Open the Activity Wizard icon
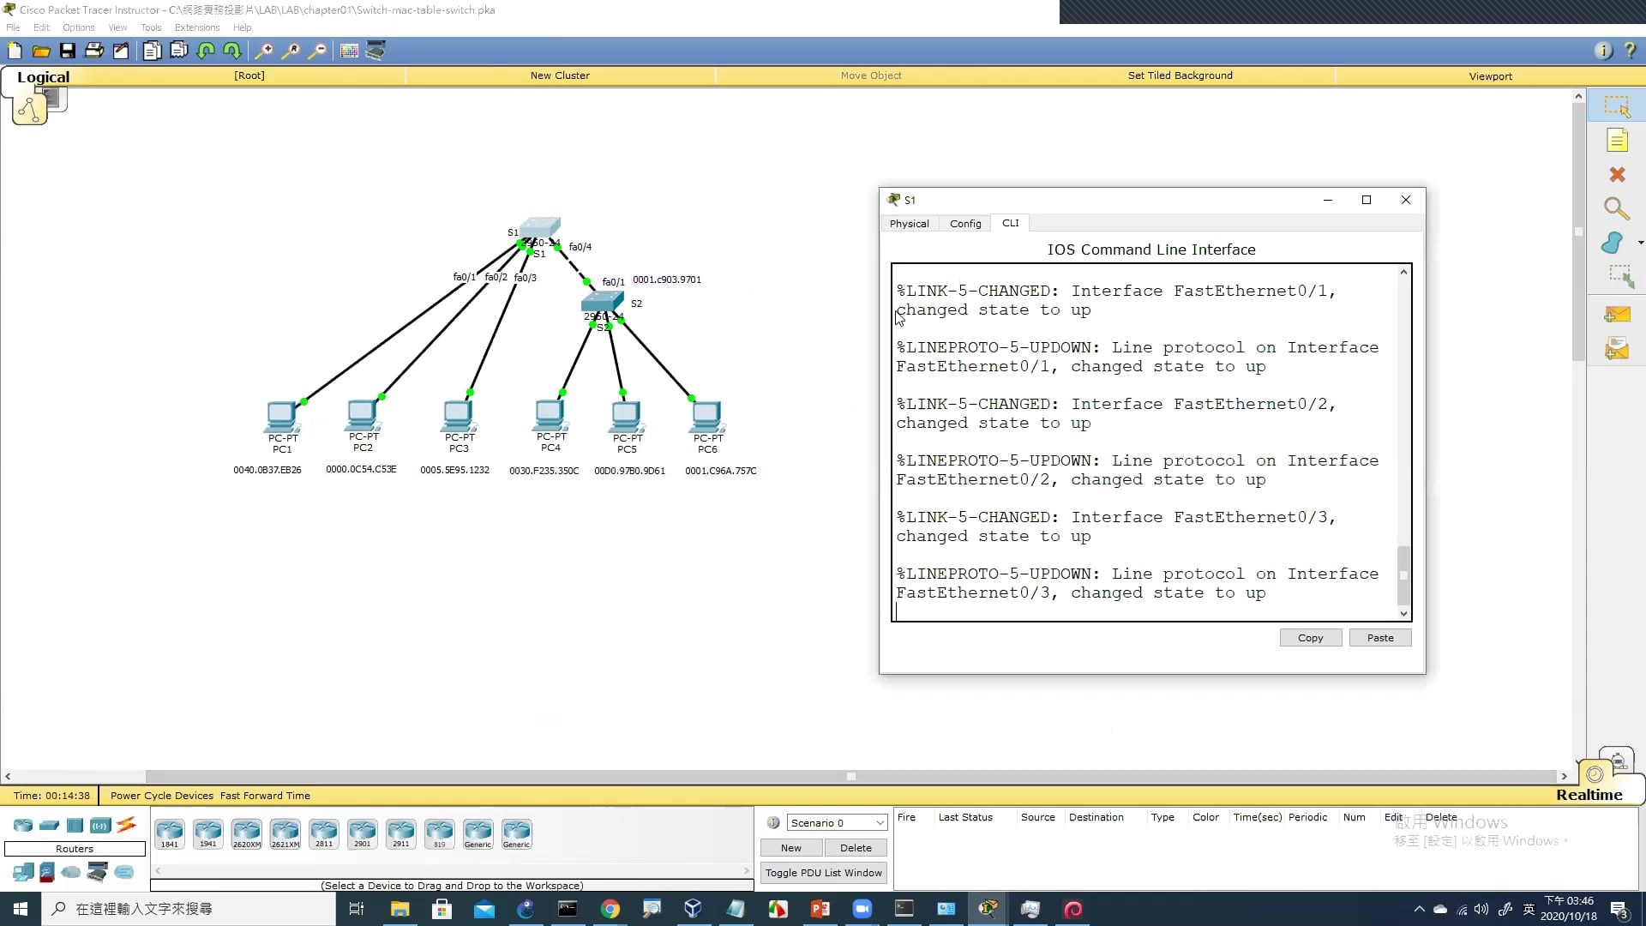 (121, 51)
